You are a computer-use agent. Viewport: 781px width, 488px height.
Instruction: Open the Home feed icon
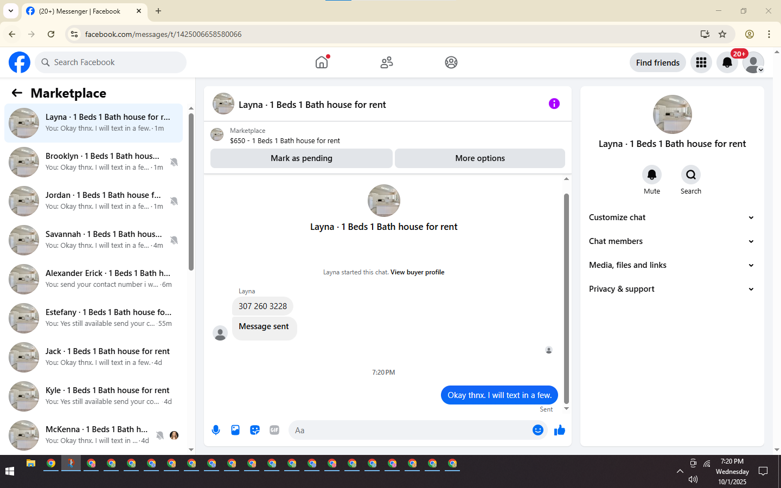(x=322, y=62)
